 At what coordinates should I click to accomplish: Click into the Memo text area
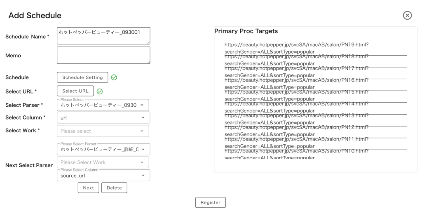click(103, 55)
